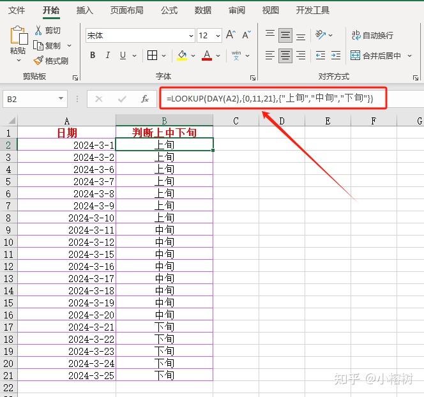Click the Copy (复制) icon
The width and height of the screenshot is (424, 397).
38,45
